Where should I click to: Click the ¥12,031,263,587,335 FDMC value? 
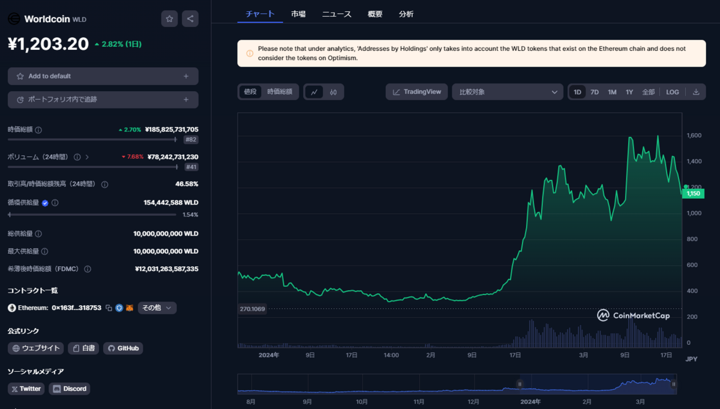point(167,269)
